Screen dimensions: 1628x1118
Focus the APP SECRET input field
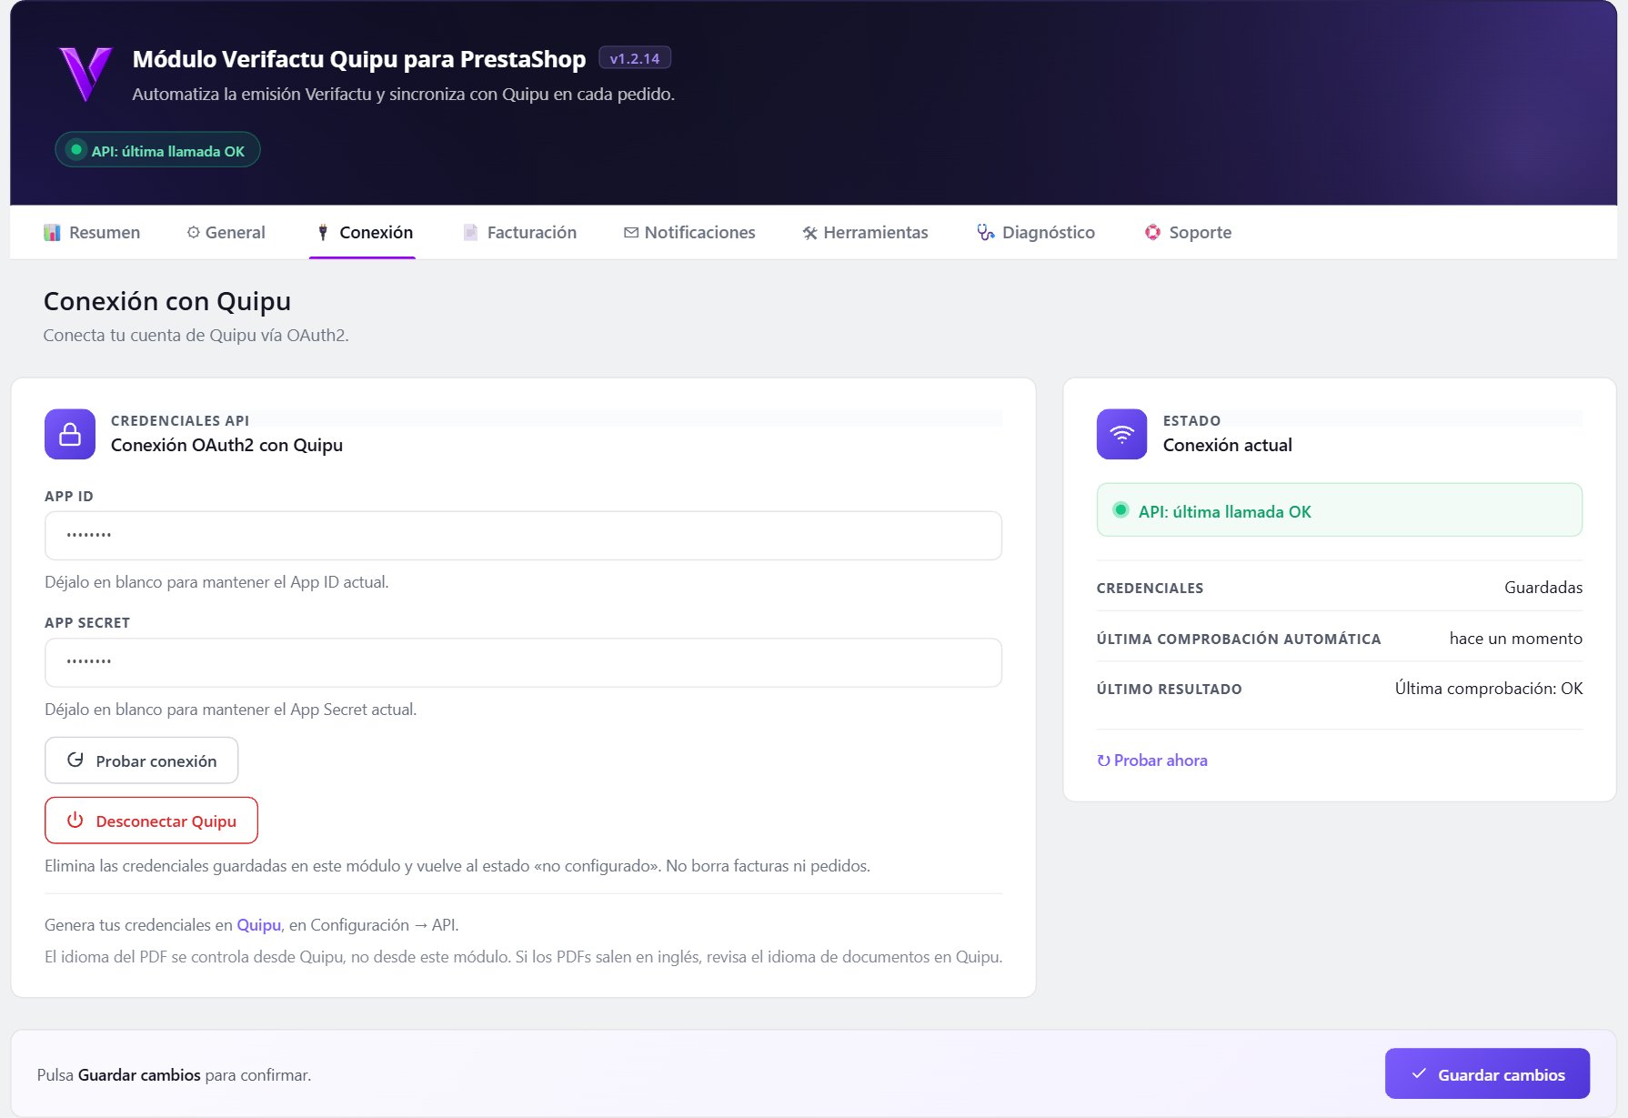tap(523, 662)
